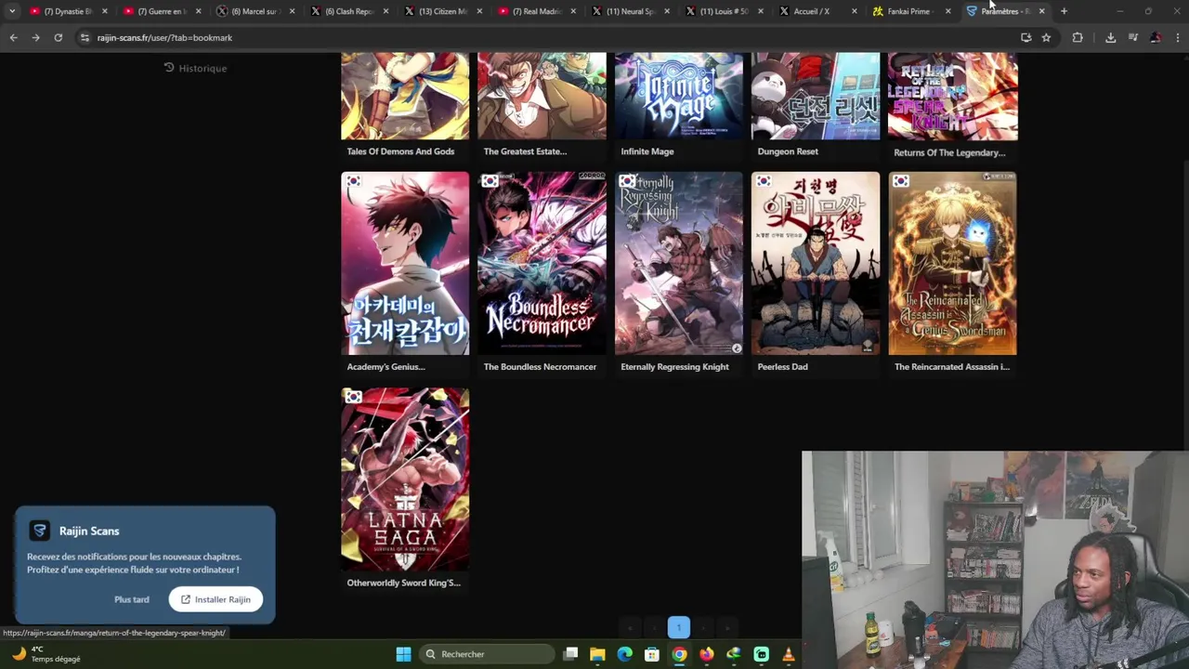Open the Latna Saga cover image
This screenshot has width=1189, height=669.
[405, 479]
